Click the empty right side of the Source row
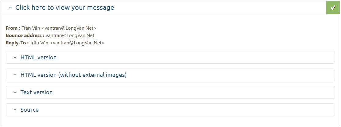 click(245, 110)
